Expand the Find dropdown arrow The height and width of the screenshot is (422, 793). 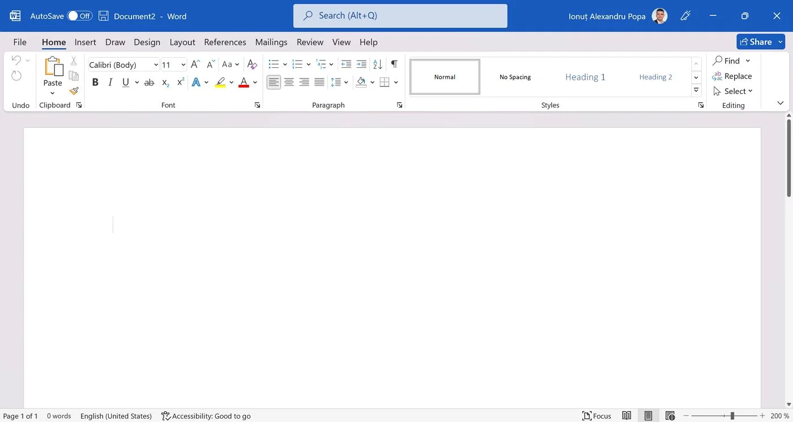pyautogui.click(x=748, y=61)
